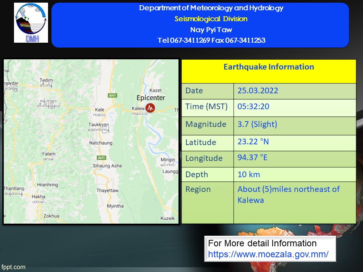Click the Falam town label on the map
Viewport: 363px width, 272px height.
coord(49,154)
